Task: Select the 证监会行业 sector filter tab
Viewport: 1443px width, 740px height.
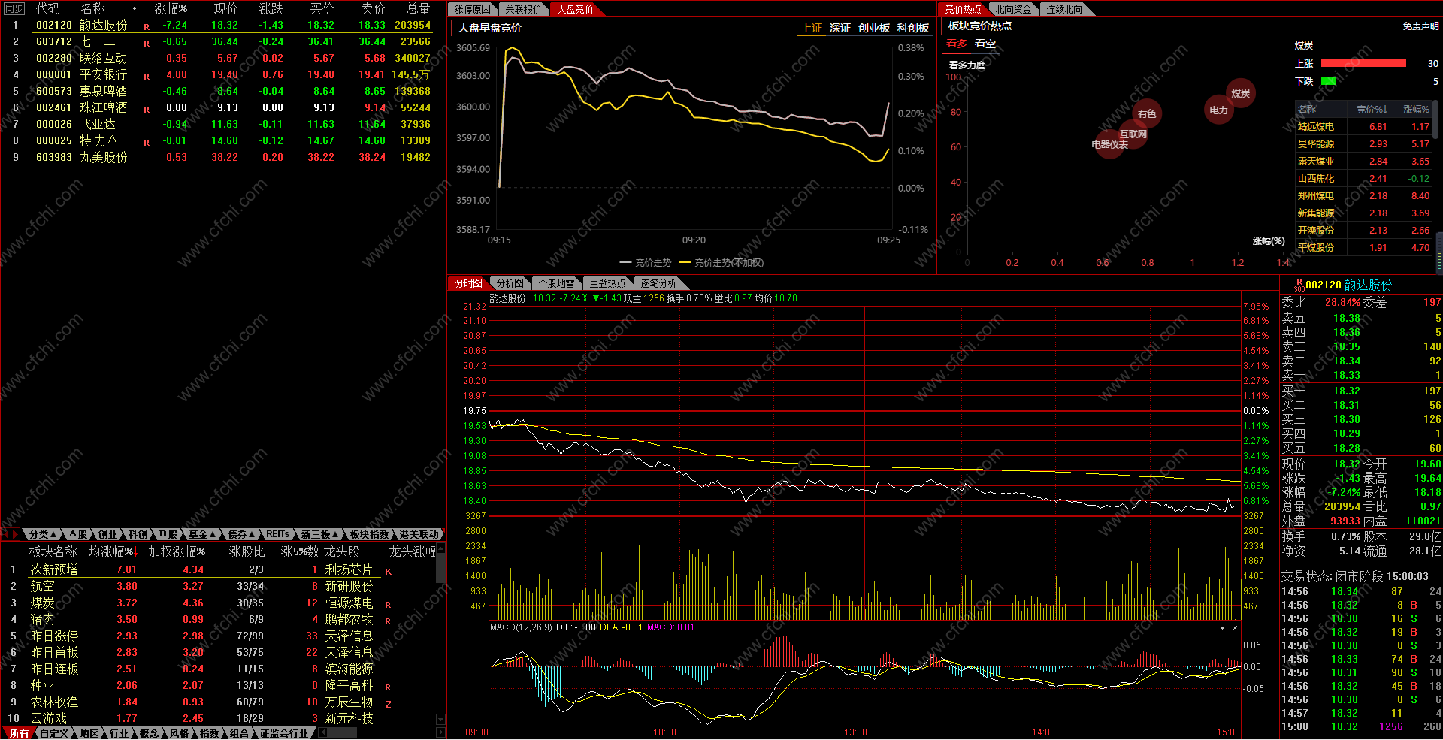Action: coord(284,733)
